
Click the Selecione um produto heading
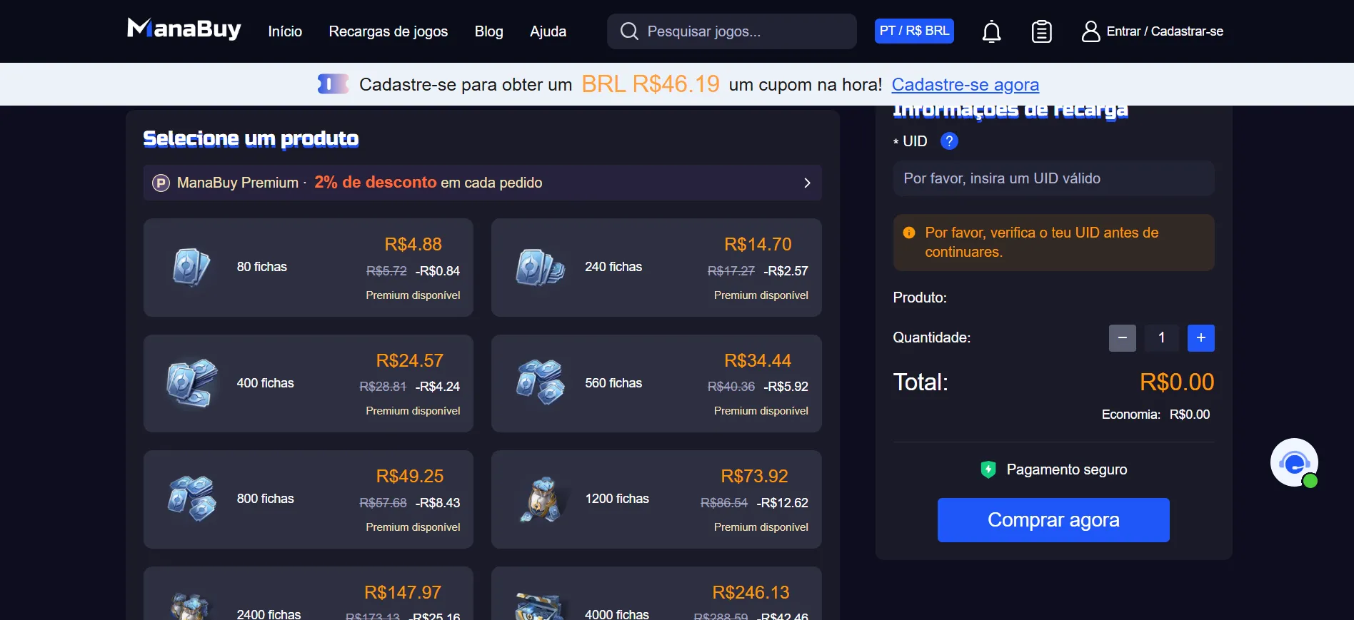click(251, 138)
